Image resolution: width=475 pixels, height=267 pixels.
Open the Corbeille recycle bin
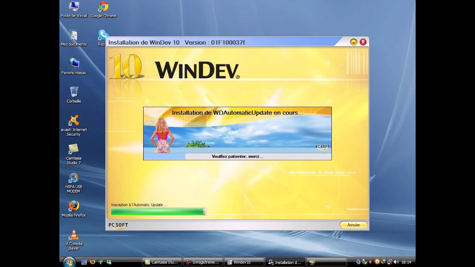[74, 95]
